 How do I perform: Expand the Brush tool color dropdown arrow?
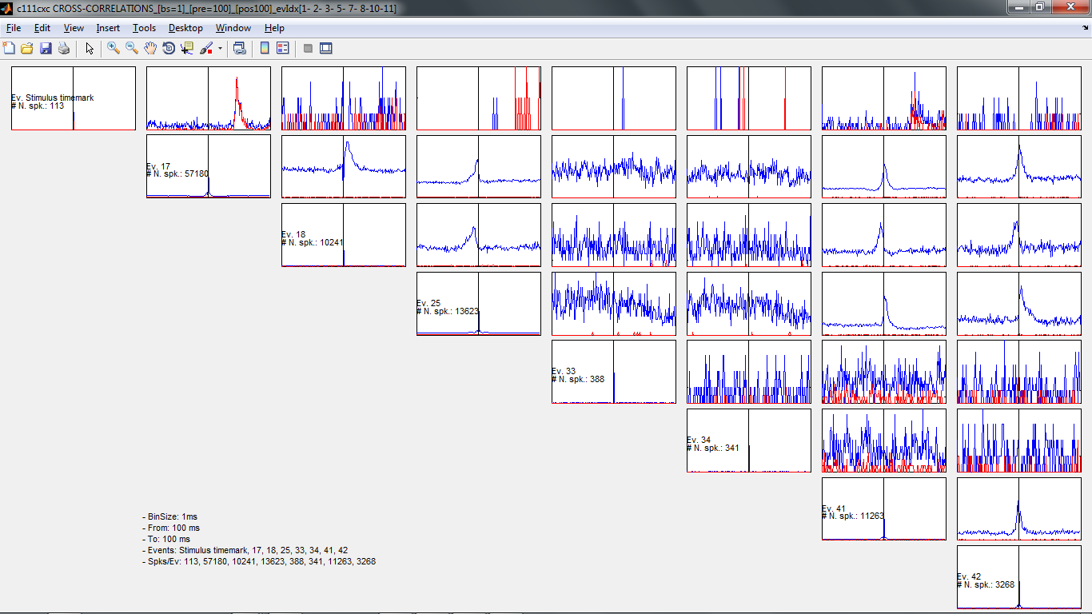(220, 49)
